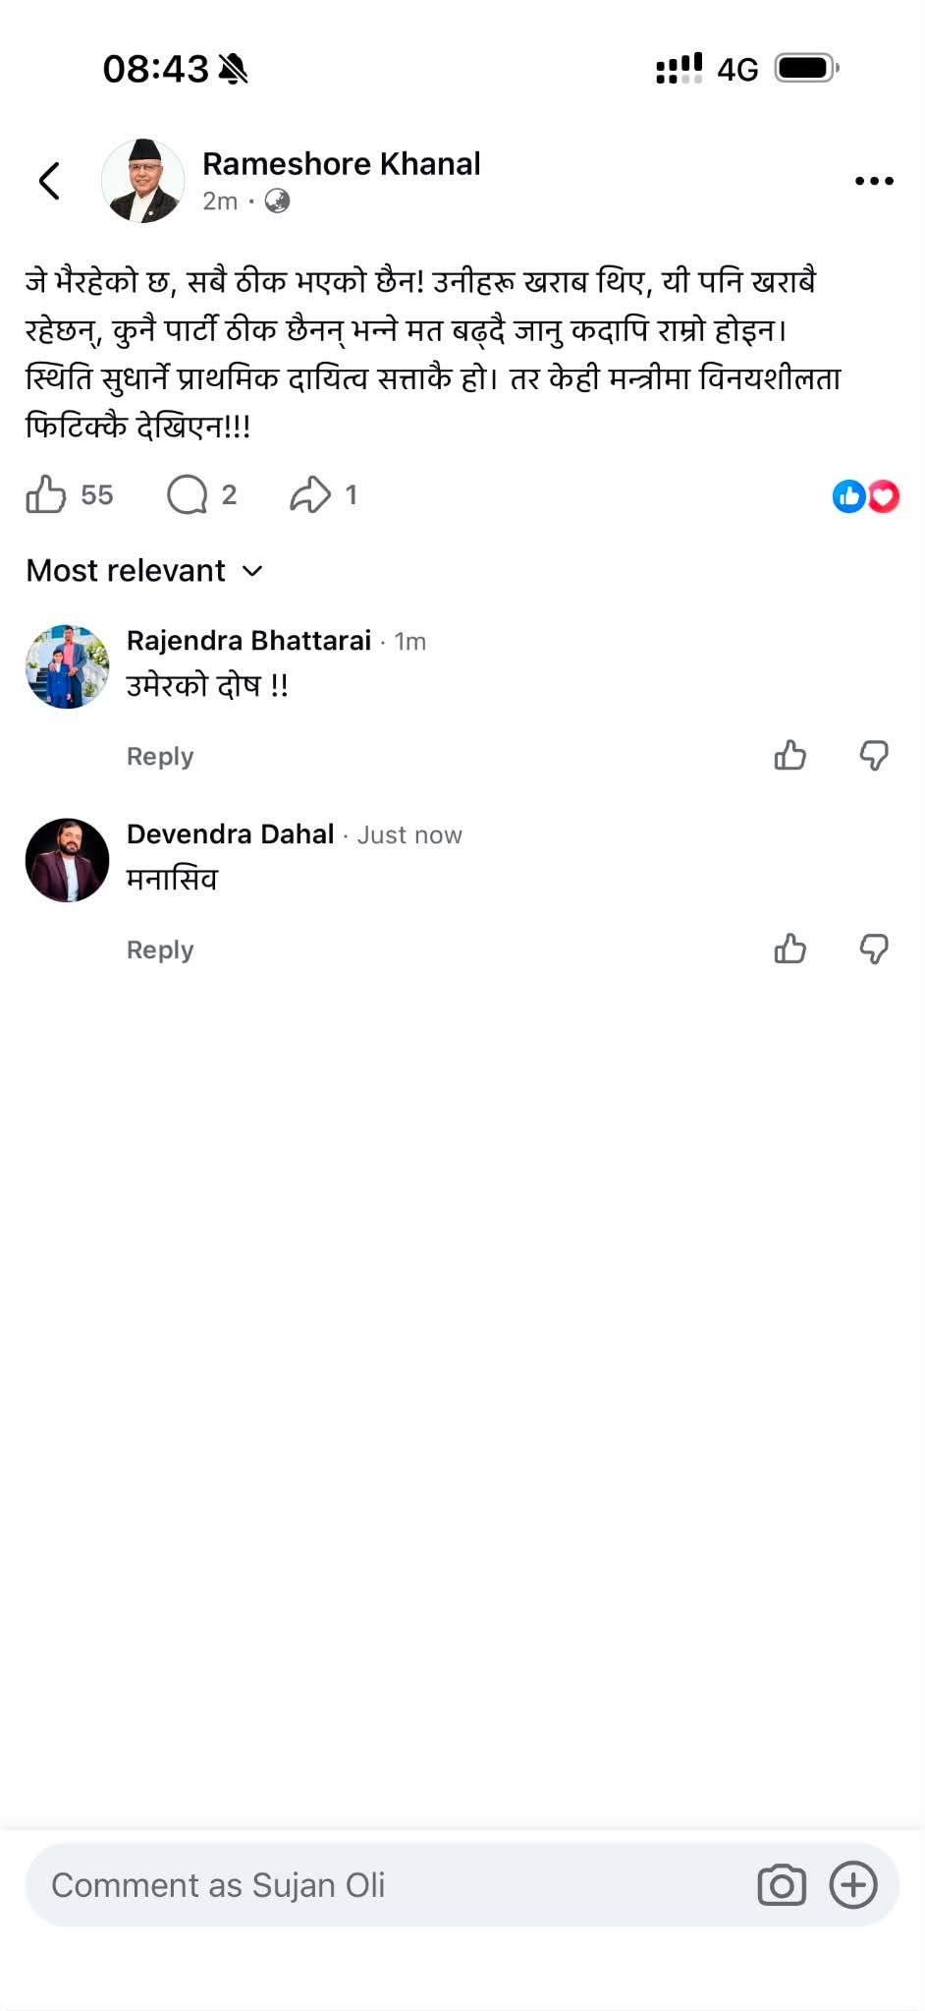
Task: Like Devendra Dahal's comment
Action: click(x=789, y=948)
